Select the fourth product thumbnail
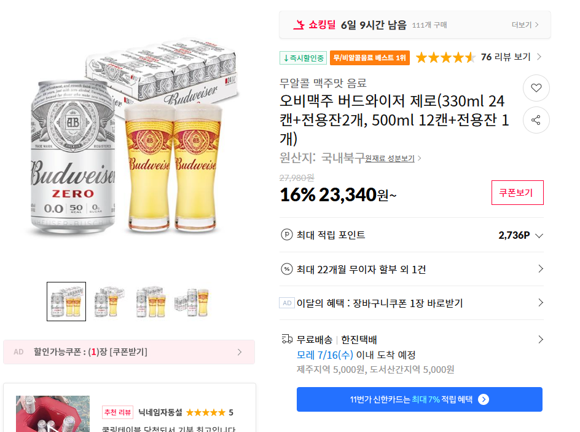 191,302
